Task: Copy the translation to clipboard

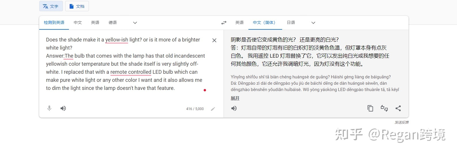Action: pyautogui.click(x=370, y=108)
